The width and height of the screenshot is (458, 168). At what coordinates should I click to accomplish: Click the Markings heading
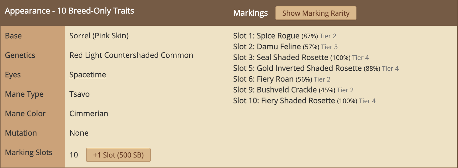click(251, 13)
